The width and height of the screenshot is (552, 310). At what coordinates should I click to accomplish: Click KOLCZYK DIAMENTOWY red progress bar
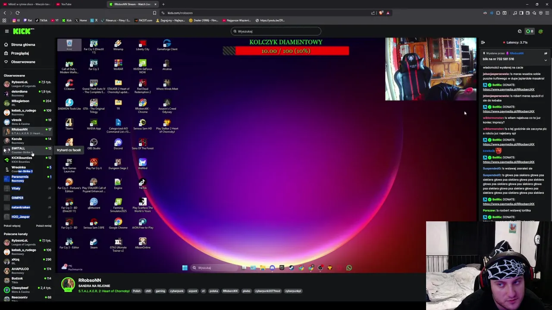point(286,51)
